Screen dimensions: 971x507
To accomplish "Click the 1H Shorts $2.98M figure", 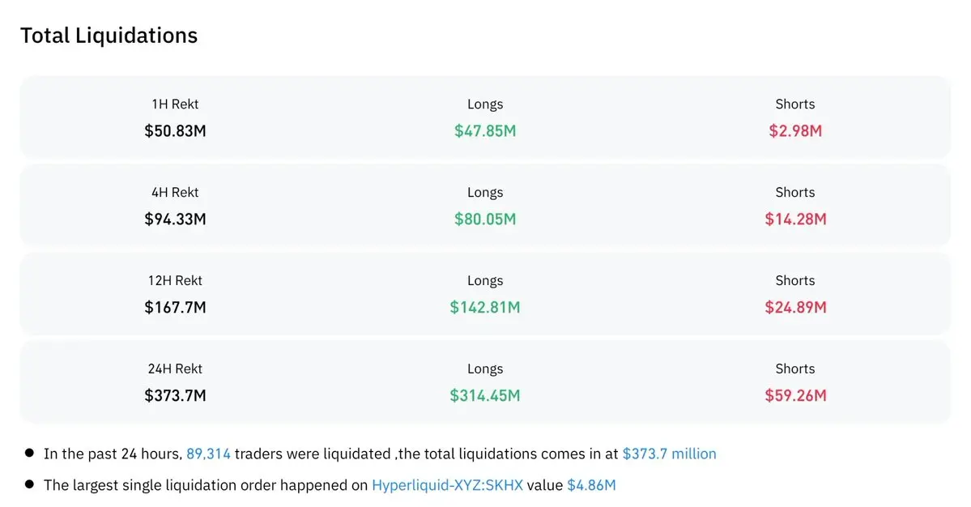I will coord(795,131).
